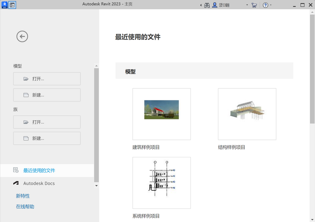The image size is (315, 222).
Task: Click the Revit application logo icon
Action: (x=5, y=5)
